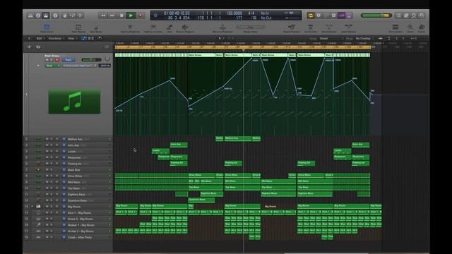Screen dimensions: 452x254
Task: Toggle the purple Count-in button
Action: [341, 16]
